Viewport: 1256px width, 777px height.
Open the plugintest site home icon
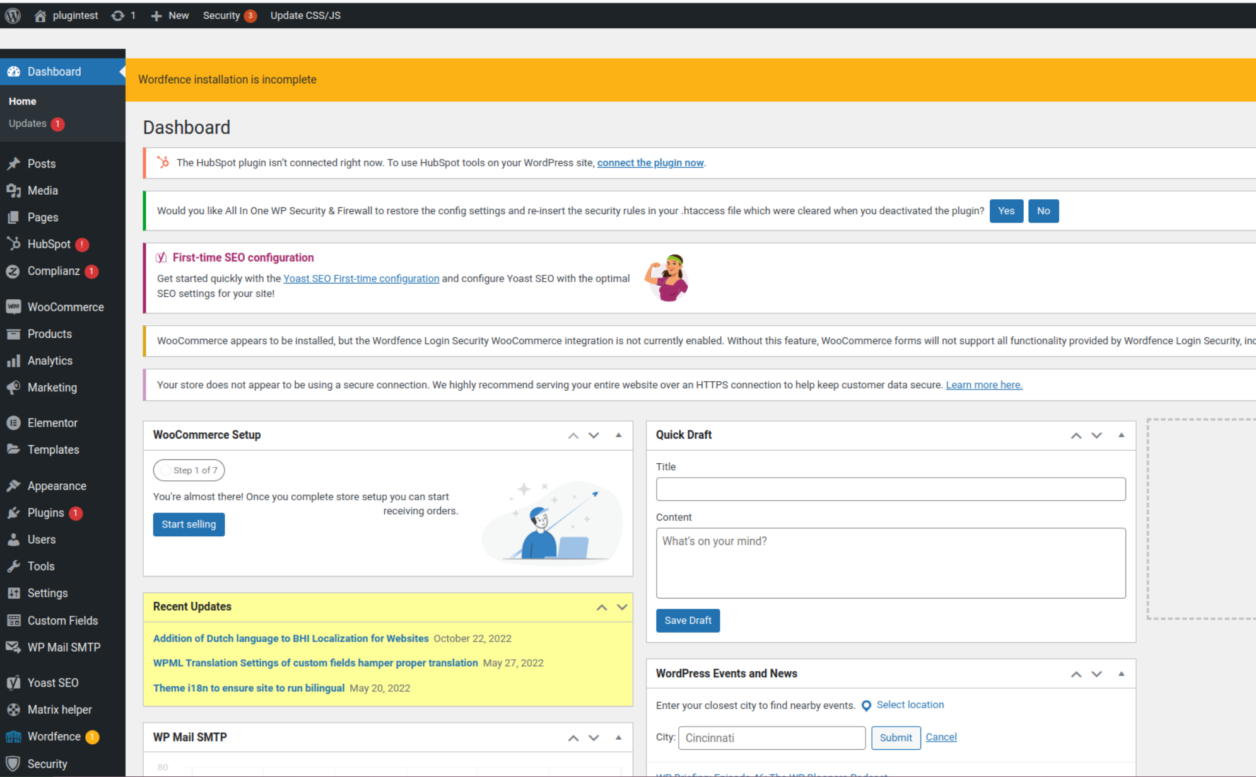tap(40, 16)
